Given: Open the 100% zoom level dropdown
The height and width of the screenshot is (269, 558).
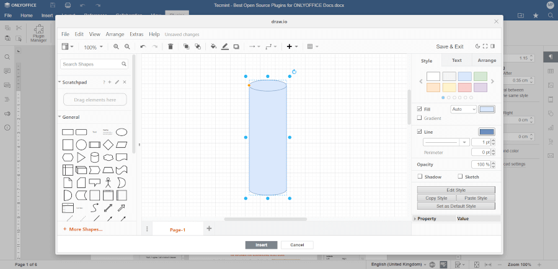Looking at the screenshot, I should point(94,47).
